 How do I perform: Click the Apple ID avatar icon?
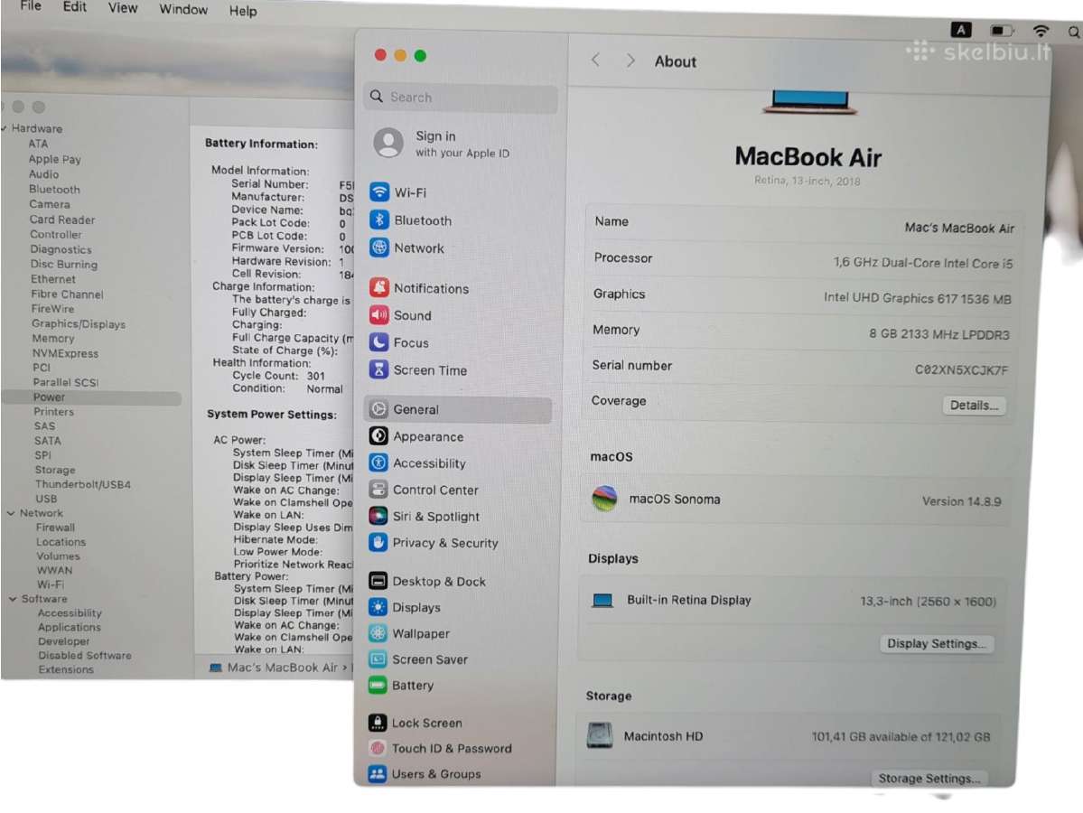click(x=389, y=143)
